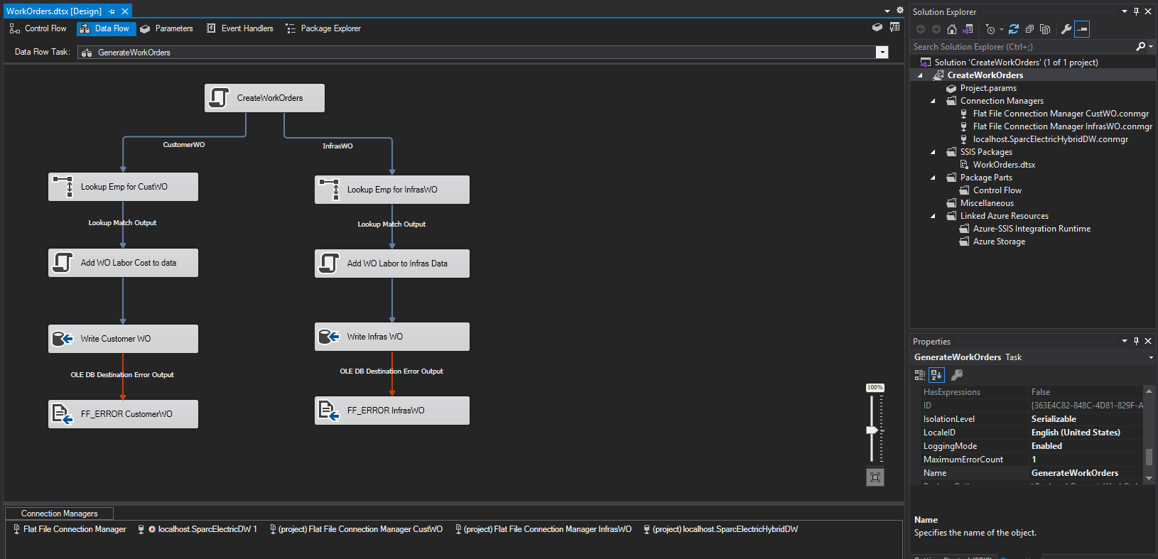Screen dimensions: 1158x559
Task: Collapse the Connection Managers folder
Action: 934,101
